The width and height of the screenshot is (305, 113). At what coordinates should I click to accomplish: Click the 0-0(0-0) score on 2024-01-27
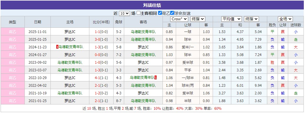coord(101,55)
